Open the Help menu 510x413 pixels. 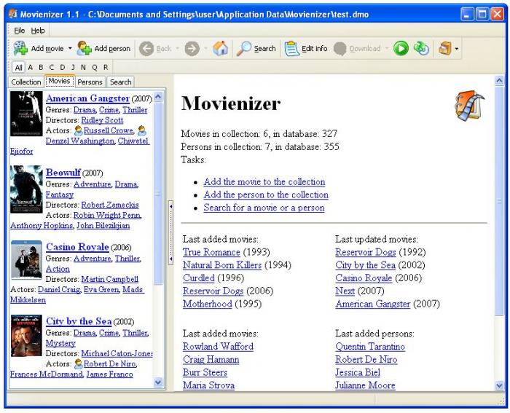(38, 31)
